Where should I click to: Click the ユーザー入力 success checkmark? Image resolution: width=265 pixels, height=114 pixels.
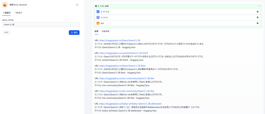tap(257, 12)
